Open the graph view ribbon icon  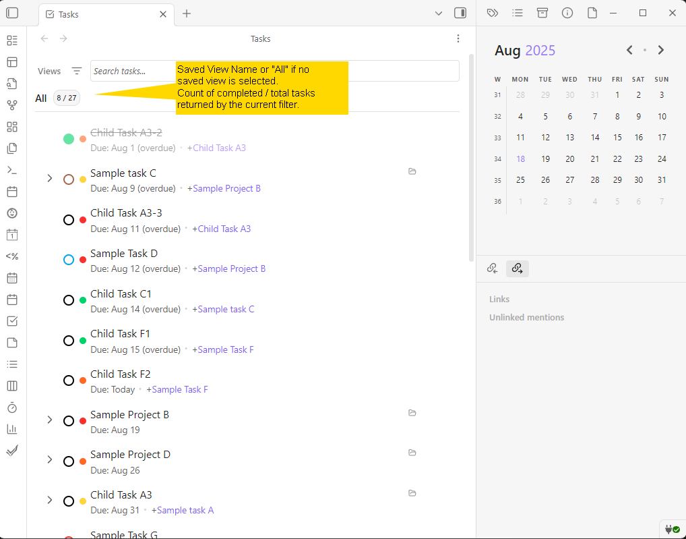12,105
